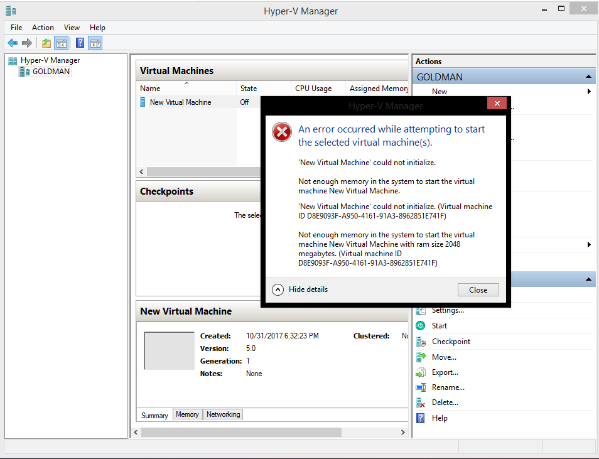Image resolution: width=599 pixels, height=459 pixels.
Task: Click the Off state cell
Action: pyautogui.click(x=244, y=102)
